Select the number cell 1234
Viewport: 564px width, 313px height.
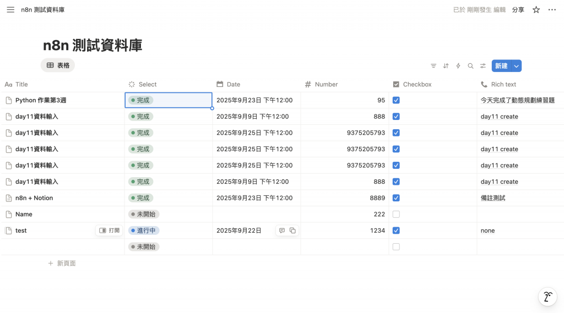click(345, 230)
